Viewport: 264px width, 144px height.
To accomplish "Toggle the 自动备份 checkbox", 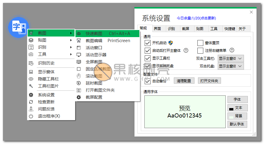I will point(148,81).
